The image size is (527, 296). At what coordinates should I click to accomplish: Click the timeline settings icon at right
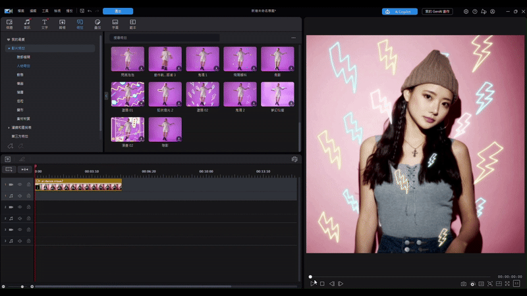pyautogui.click(x=294, y=159)
